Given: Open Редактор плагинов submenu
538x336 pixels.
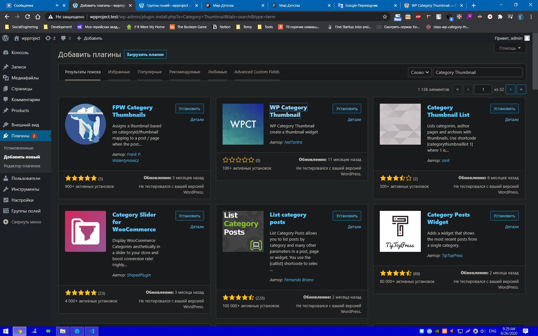Looking at the screenshot, I should [x=22, y=166].
